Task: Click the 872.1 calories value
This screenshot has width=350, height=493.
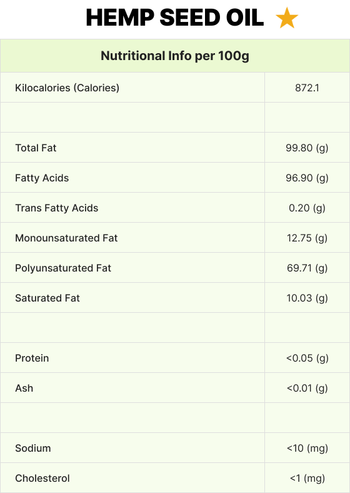Action: click(307, 88)
